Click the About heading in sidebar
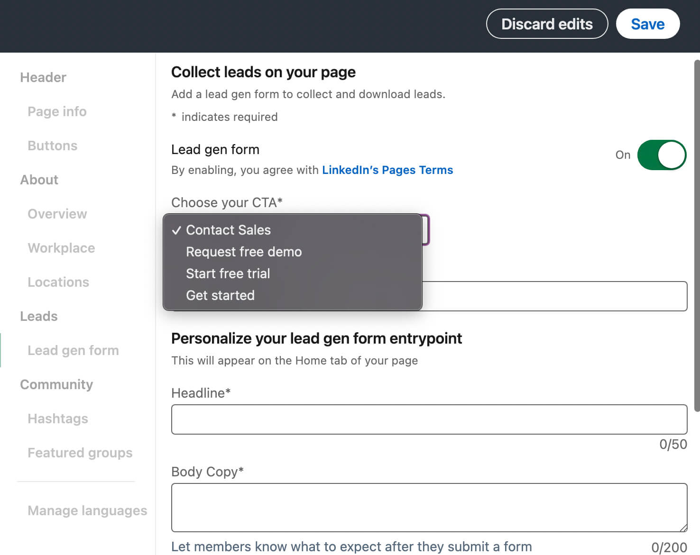Image resolution: width=700 pixels, height=555 pixels. (39, 180)
